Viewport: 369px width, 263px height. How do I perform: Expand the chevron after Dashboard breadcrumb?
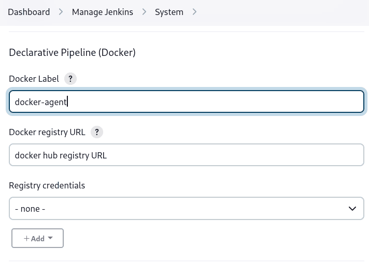(x=61, y=12)
